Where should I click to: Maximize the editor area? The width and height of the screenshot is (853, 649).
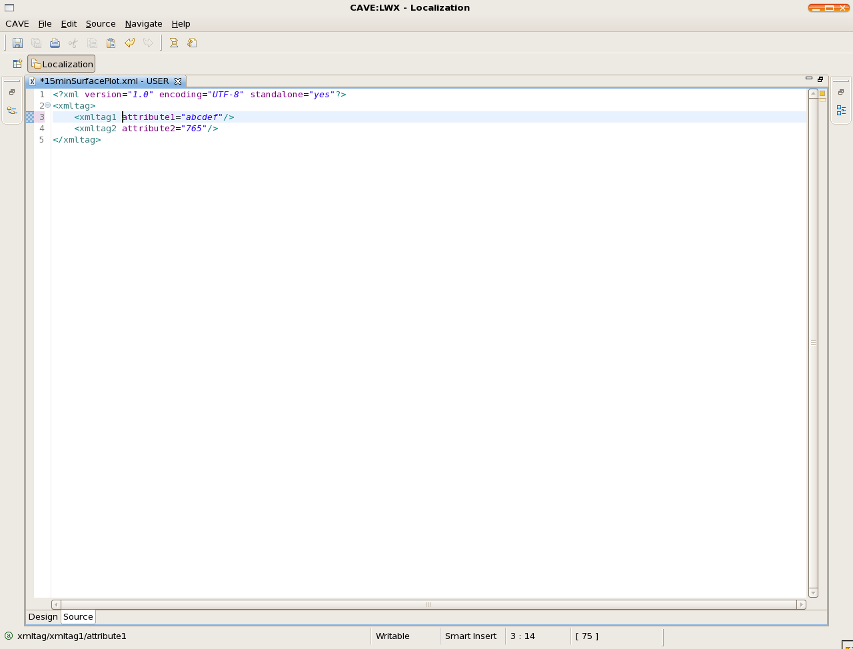[x=820, y=79]
